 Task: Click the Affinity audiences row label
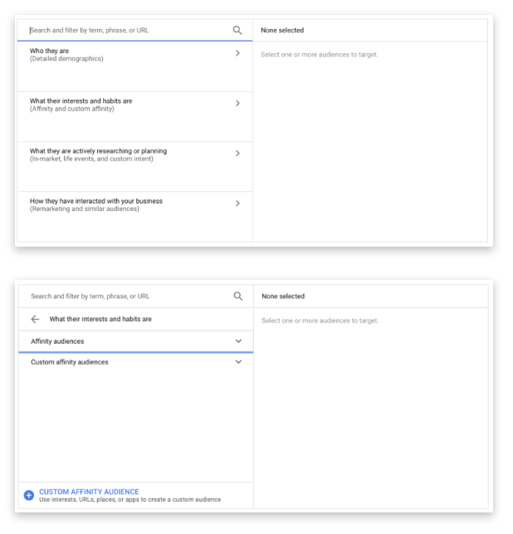(x=57, y=341)
